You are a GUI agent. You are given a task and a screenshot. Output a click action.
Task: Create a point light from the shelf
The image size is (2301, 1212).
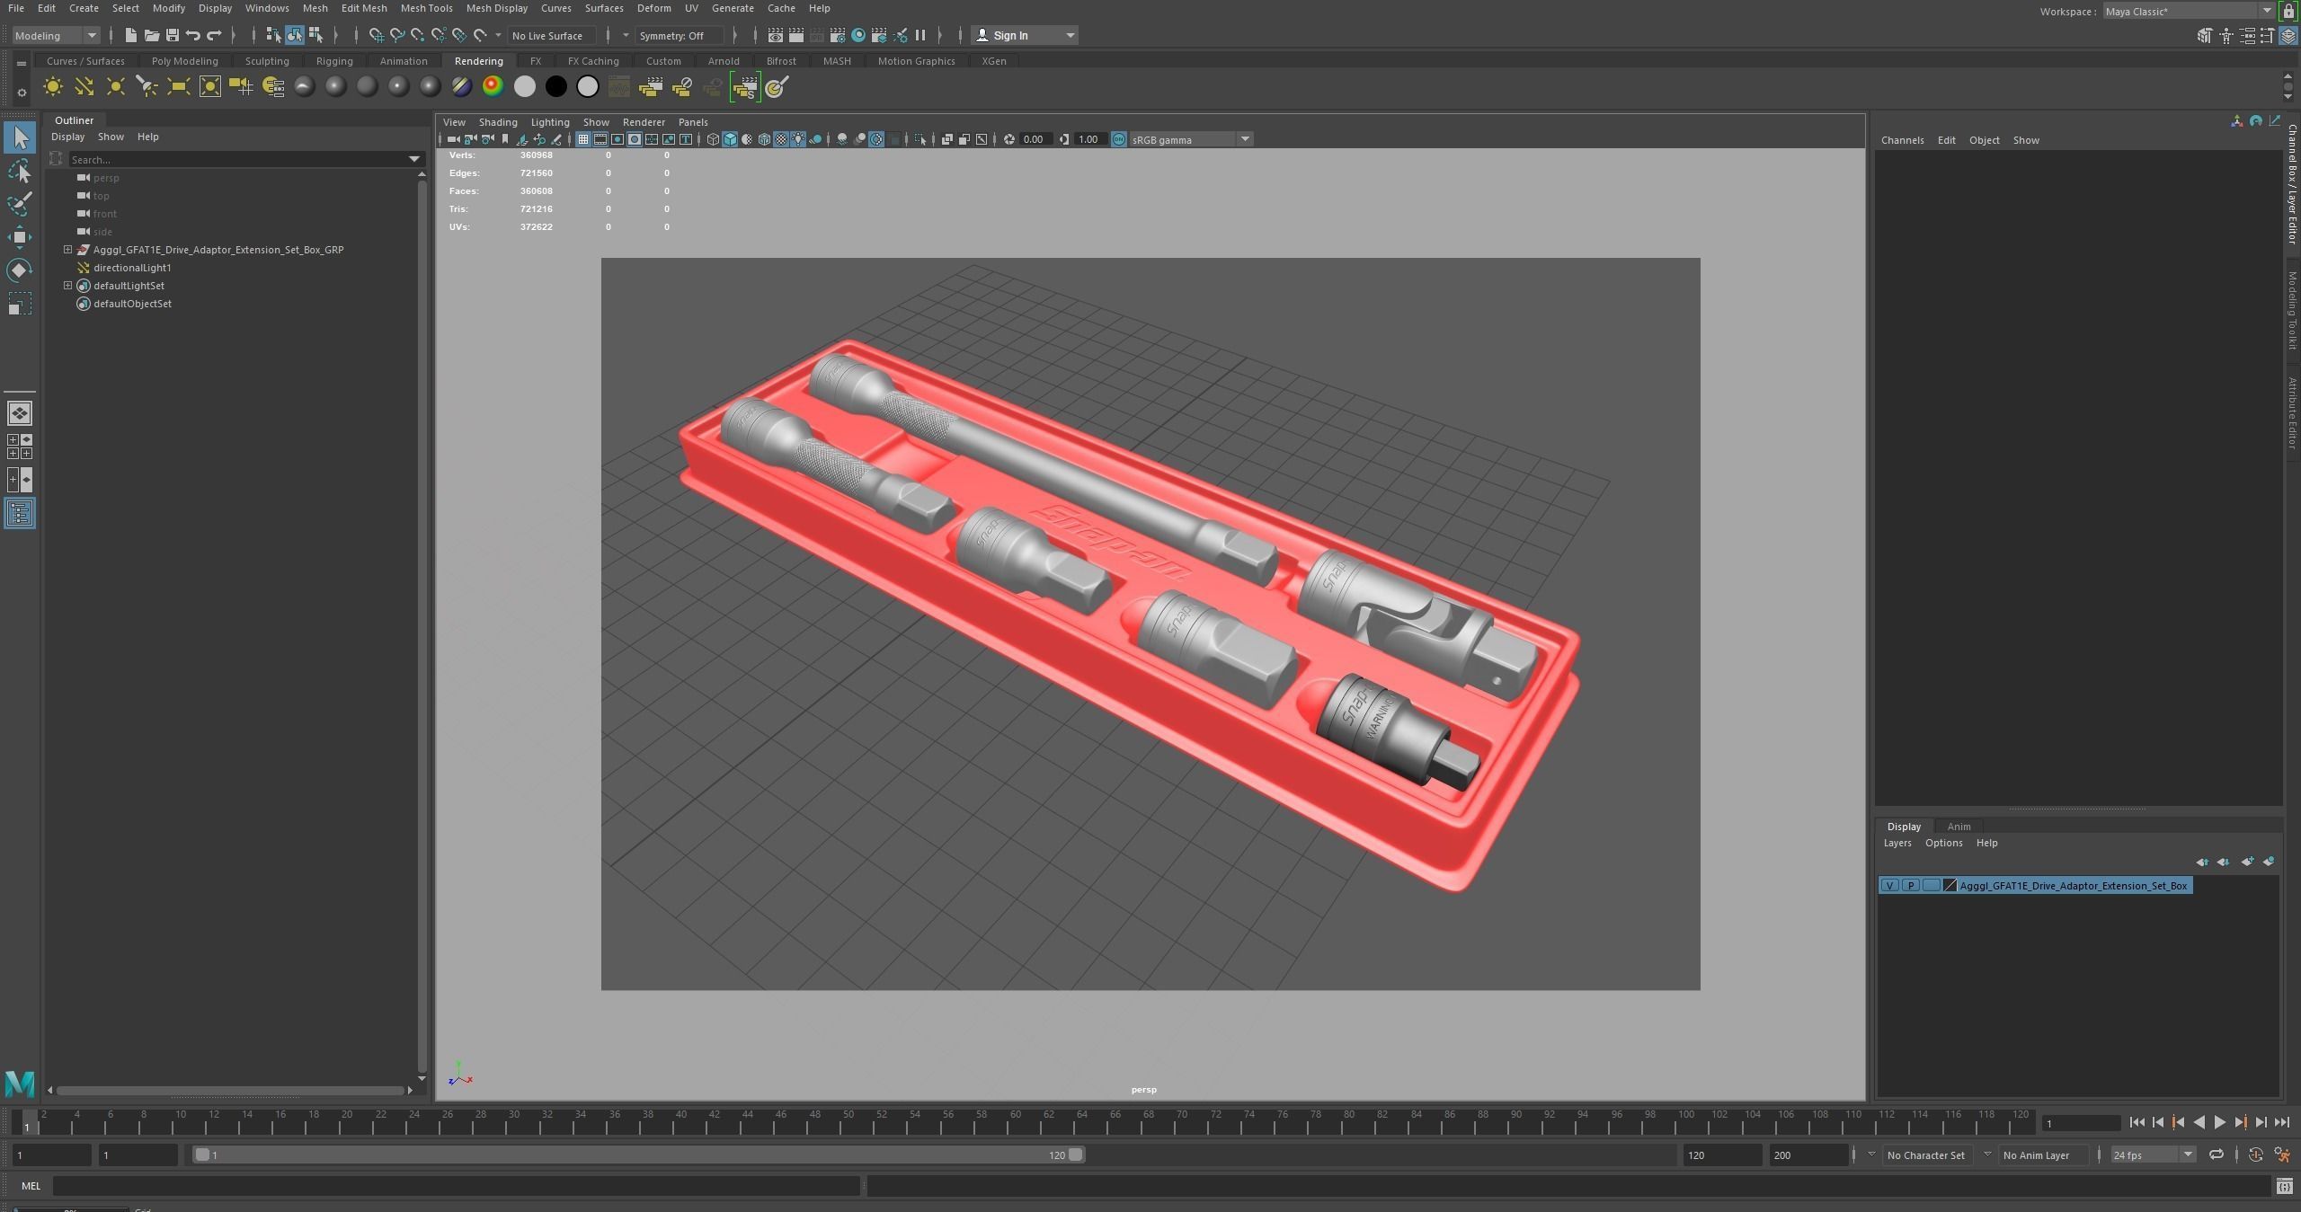tap(115, 87)
